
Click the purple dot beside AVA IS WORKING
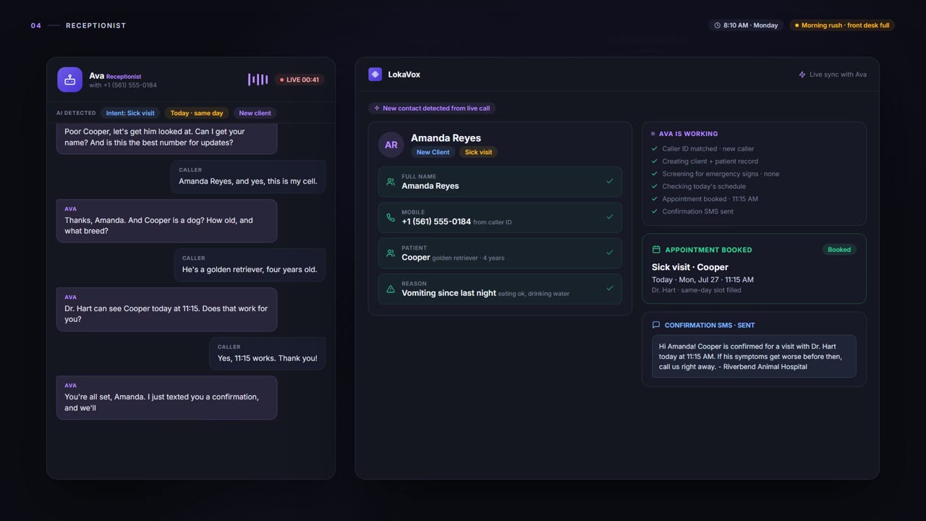pos(653,134)
